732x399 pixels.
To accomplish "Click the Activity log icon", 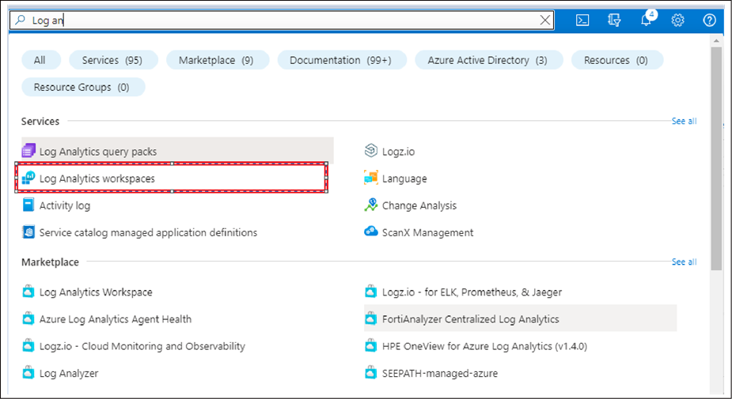I will (28, 205).
